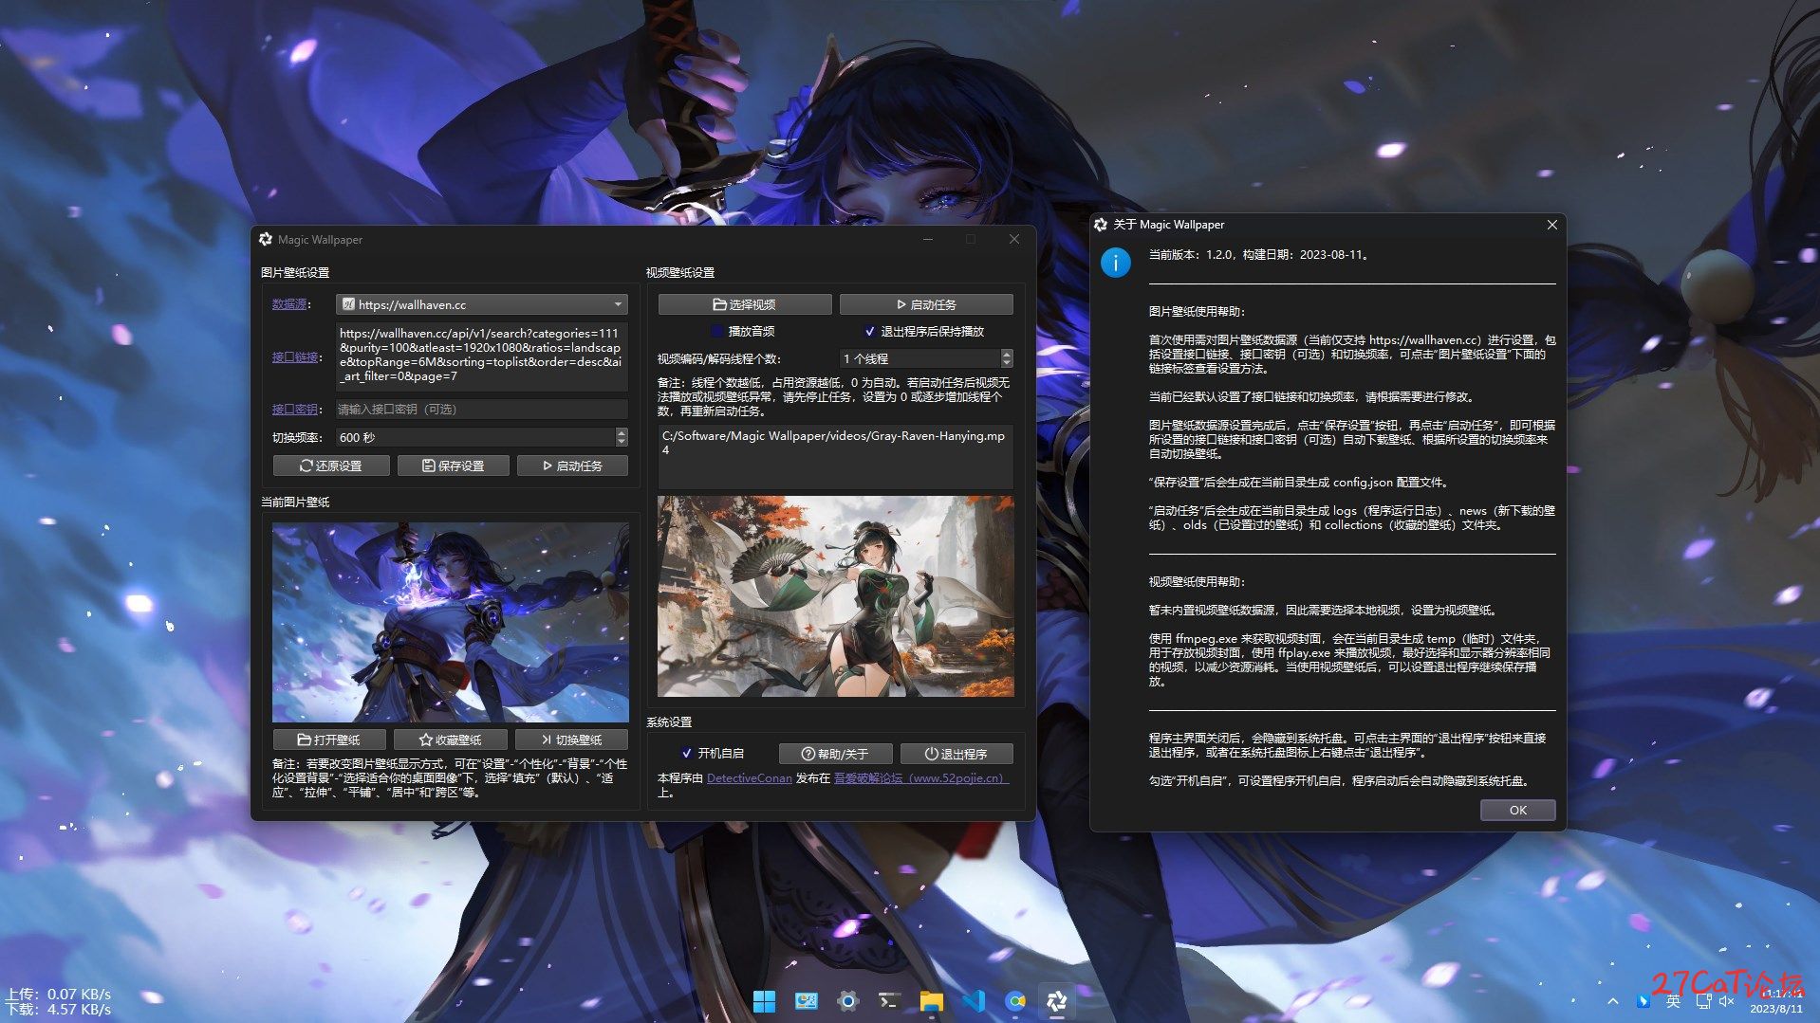1820x1023 pixels.
Task: Close the 关于 Magic Wallpaper dialog
Action: [x=1551, y=225]
